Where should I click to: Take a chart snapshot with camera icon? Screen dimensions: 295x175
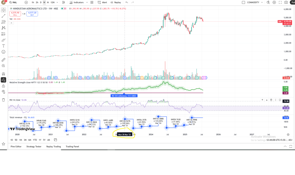pos(286,2)
